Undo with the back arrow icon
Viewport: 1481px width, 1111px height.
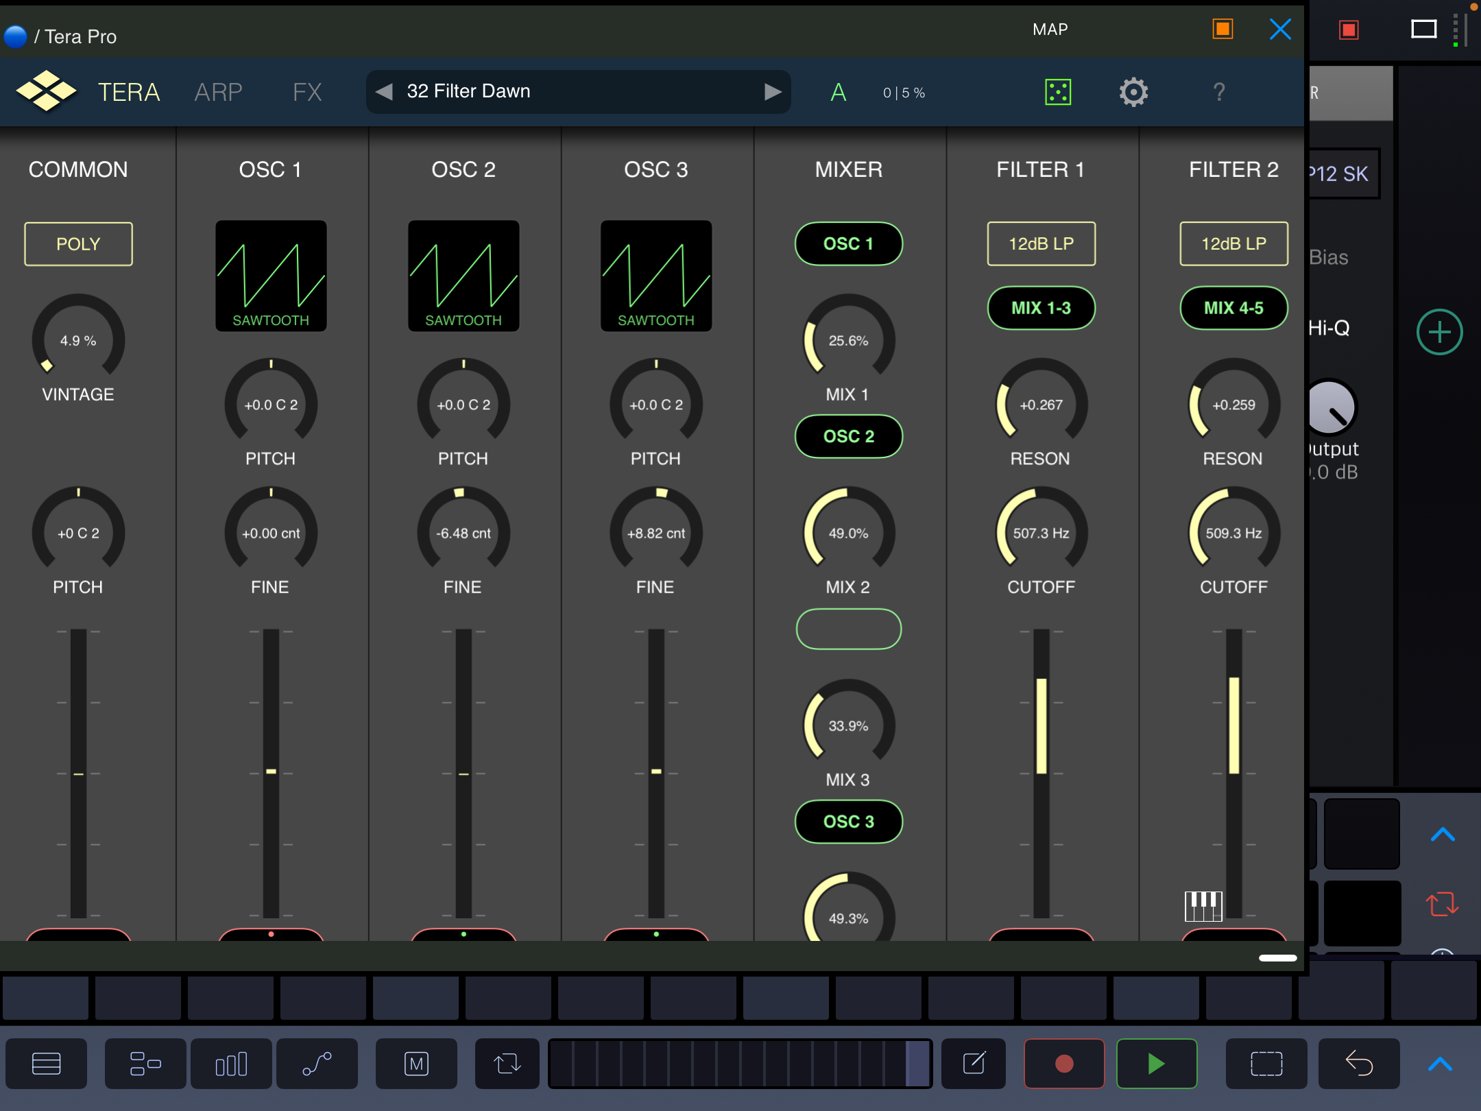click(1359, 1064)
